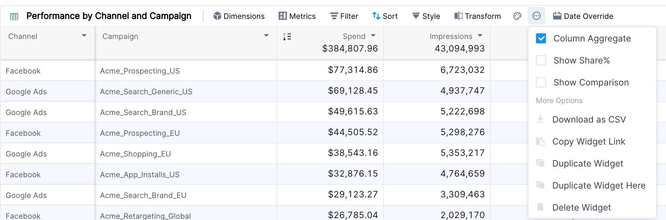
Task: Click the $69,128.45 spend value
Action: pyautogui.click(x=353, y=91)
